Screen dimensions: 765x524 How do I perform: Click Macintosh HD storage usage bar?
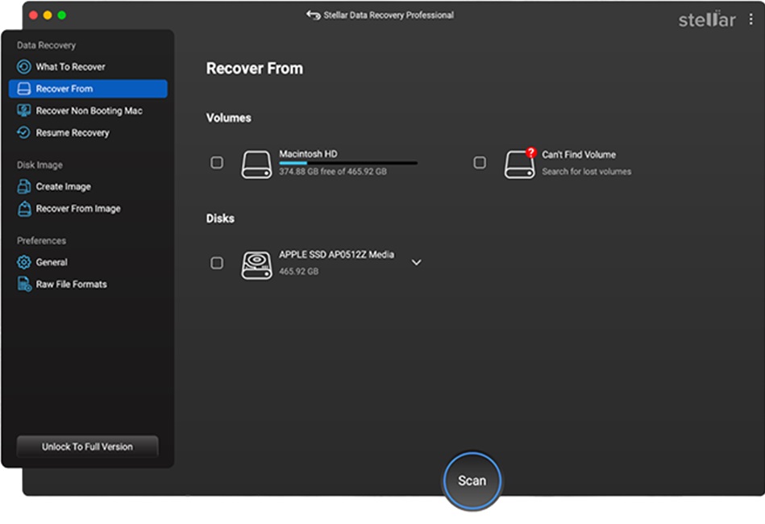click(348, 163)
